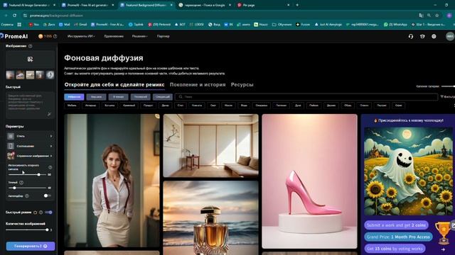Viewport: 455px width, 255px height.
Task: Open the WhatsApp bookmark
Action: (395, 25)
